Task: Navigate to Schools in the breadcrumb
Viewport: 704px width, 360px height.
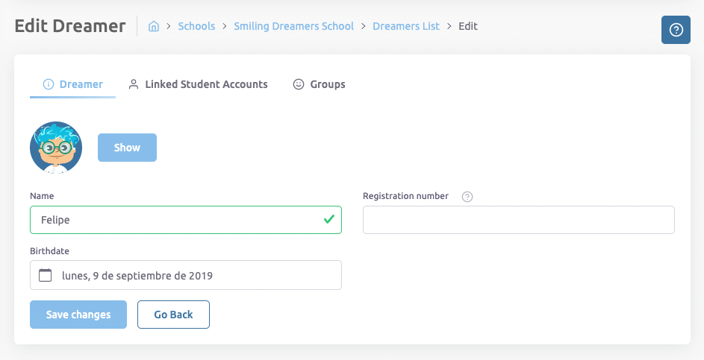Action: (x=196, y=26)
